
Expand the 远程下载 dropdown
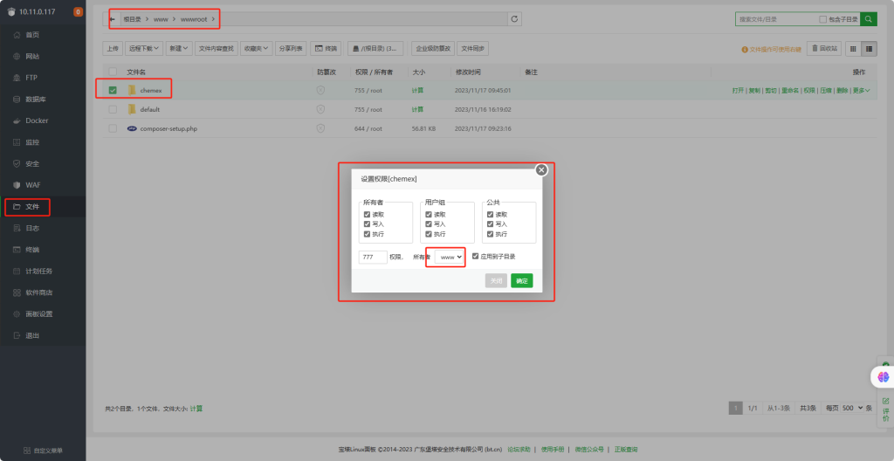[144, 49]
